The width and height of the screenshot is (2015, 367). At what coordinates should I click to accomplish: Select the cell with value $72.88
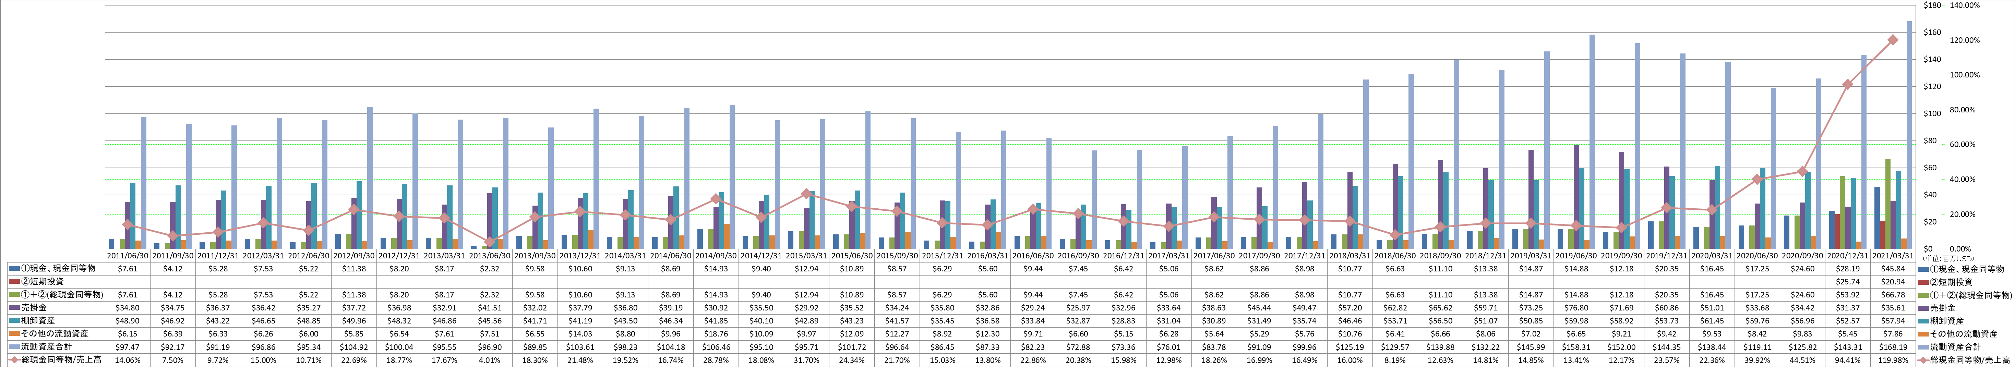pos(1079,347)
